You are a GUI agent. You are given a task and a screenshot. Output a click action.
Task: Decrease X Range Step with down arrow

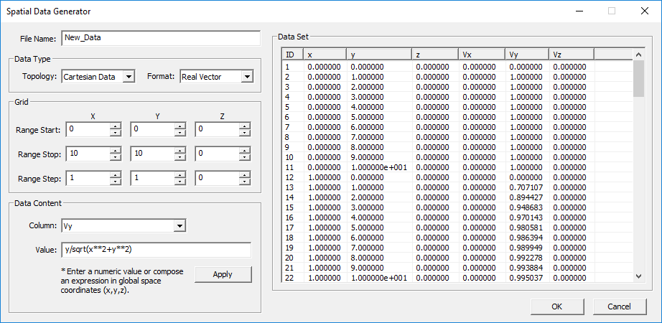coord(115,182)
